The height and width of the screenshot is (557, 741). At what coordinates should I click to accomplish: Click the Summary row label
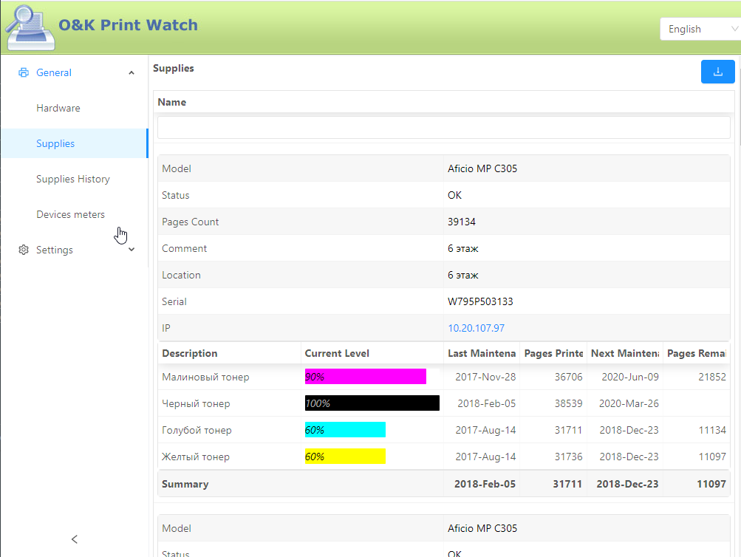[185, 484]
